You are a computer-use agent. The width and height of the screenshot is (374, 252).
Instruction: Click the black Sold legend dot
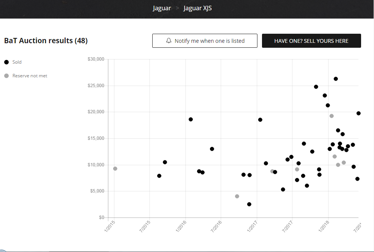[6, 62]
